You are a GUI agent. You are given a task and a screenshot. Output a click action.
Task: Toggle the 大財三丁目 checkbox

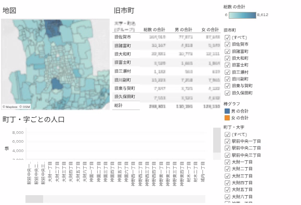(x=227, y=176)
